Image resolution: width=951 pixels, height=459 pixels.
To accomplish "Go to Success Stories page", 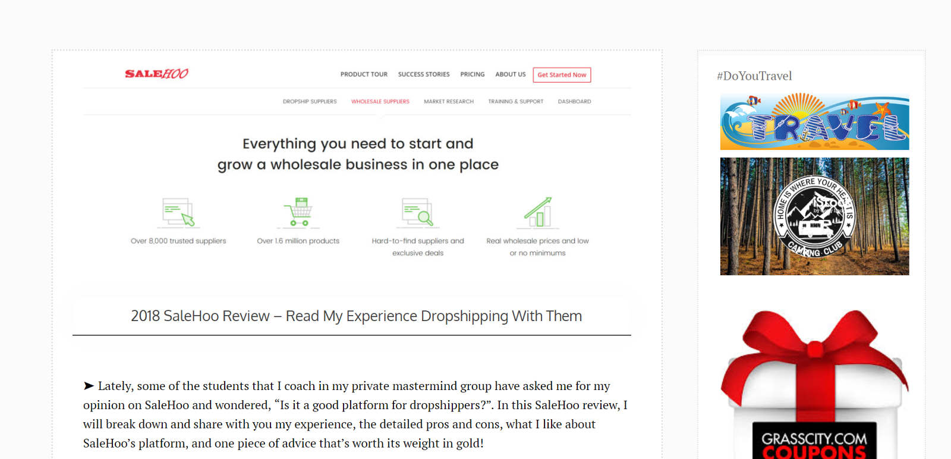I will pyautogui.click(x=424, y=74).
